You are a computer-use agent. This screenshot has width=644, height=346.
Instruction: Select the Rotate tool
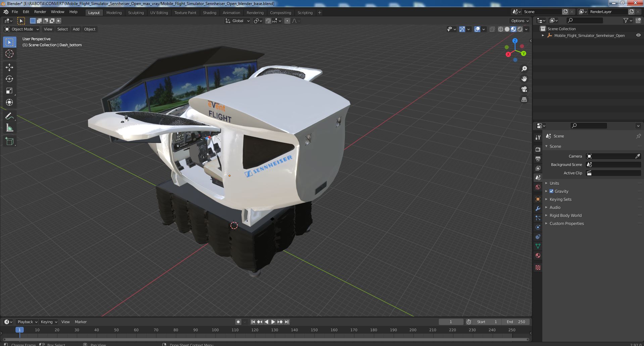click(x=9, y=79)
